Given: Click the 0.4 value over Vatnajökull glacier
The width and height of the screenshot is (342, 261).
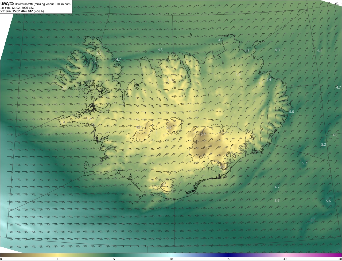Looking at the screenshot, I should pyautogui.click(x=203, y=134).
